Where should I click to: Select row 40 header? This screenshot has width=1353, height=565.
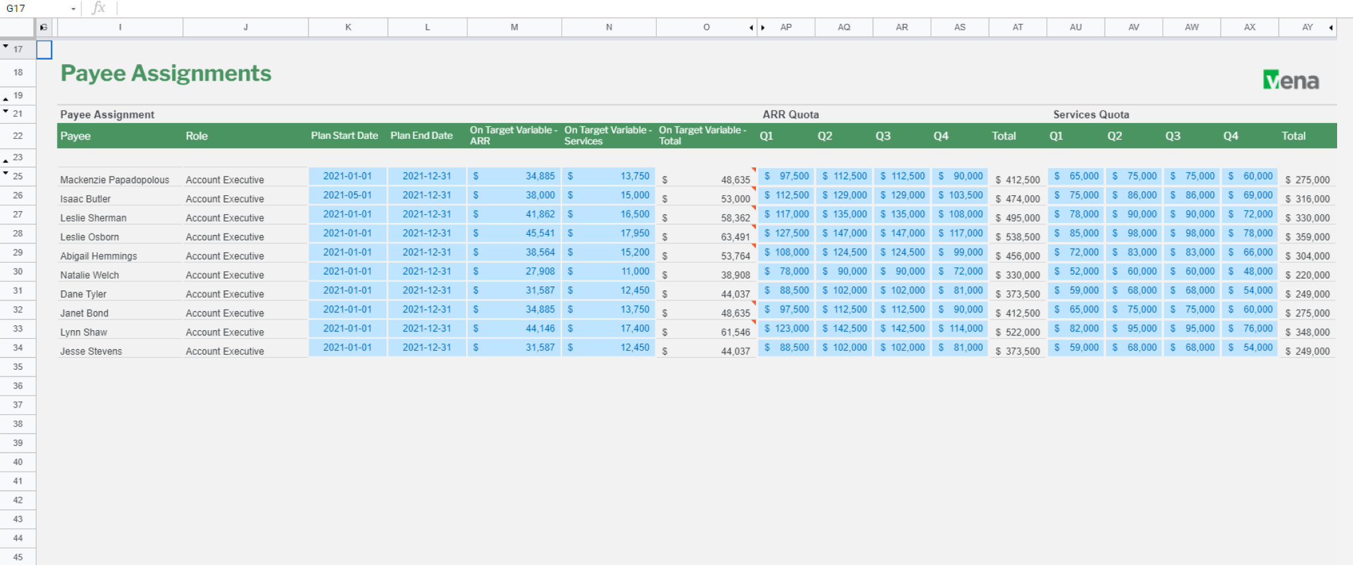tap(18, 462)
